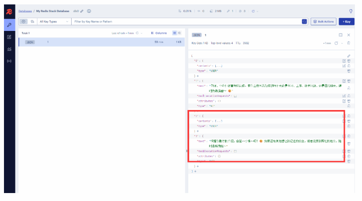Edit first "contents" field under "0"
This screenshot has height=201, width=362.
point(344,66)
